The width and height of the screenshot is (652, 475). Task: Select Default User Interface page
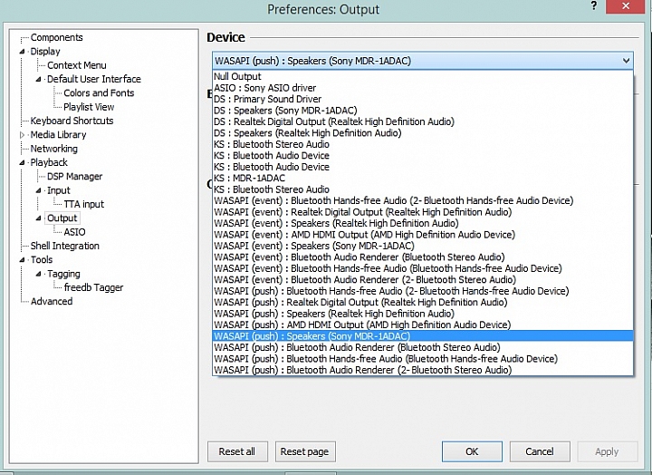pos(94,79)
